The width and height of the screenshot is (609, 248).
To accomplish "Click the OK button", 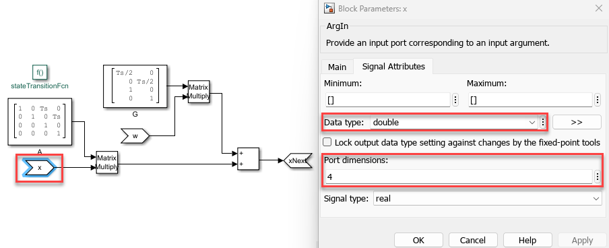I will pyautogui.click(x=418, y=240).
